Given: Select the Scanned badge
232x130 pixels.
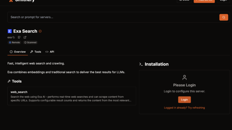Looking at the screenshot, I should [x=30, y=42].
